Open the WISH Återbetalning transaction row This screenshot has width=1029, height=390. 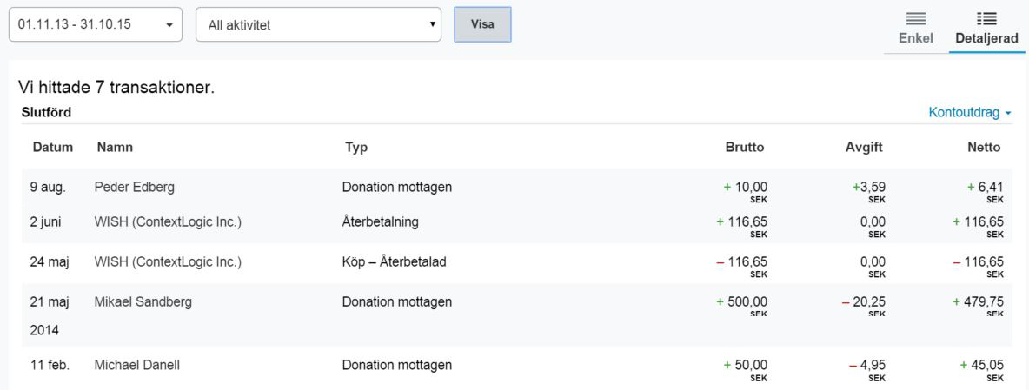tap(168, 221)
